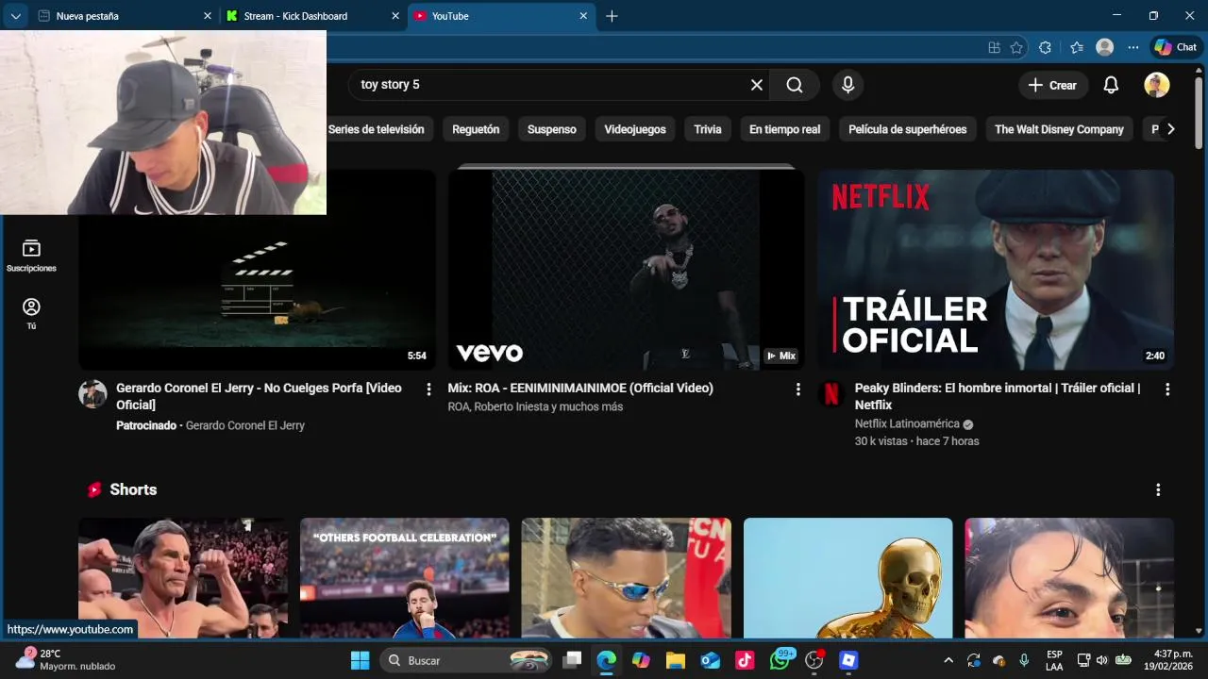Image resolution: width=1208 pixels, height=679 pixels.
Task: Click the Crear button
Action: (x=1053, y=85)
